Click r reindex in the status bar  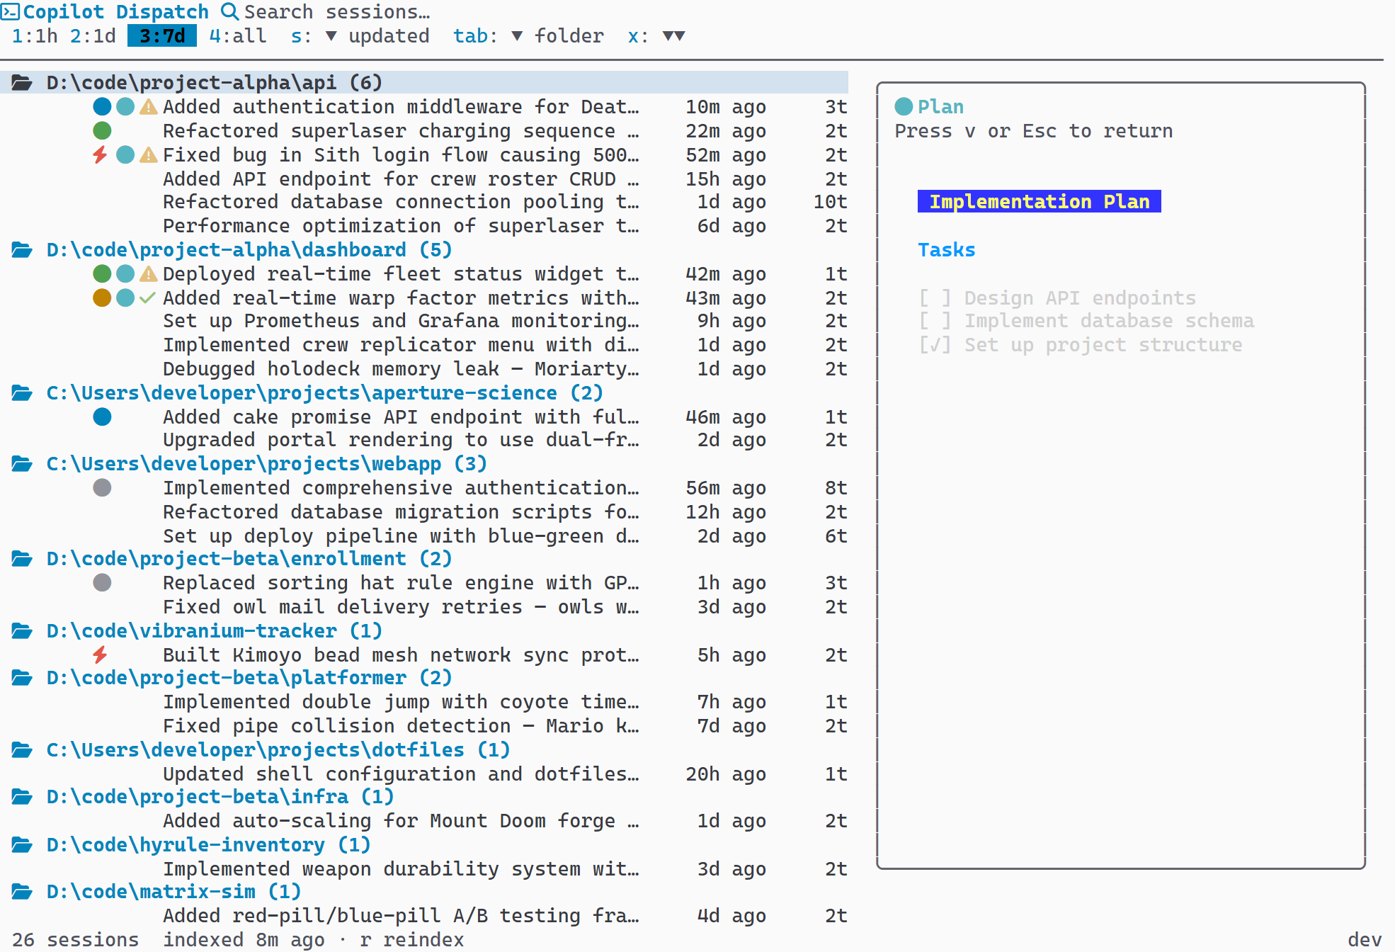411,940
